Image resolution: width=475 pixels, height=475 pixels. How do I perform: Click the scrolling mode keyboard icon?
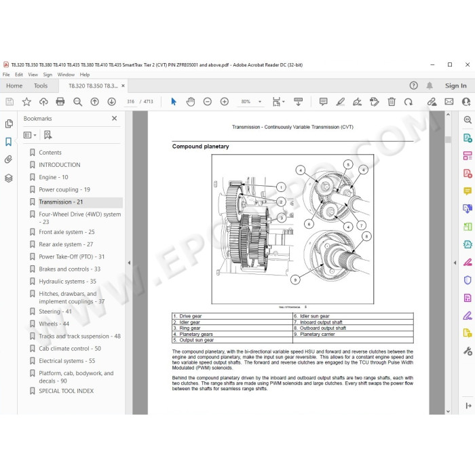tap(298, 102)
